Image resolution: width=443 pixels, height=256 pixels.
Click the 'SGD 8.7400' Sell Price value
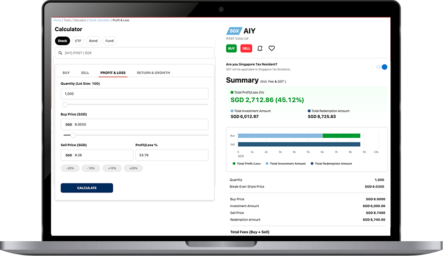point(376,213)
